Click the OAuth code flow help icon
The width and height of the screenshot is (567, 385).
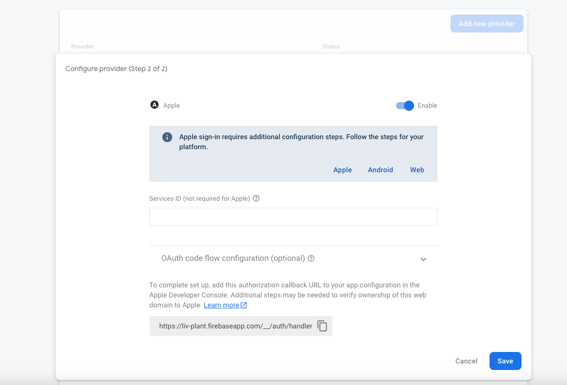tap(311, 258)
